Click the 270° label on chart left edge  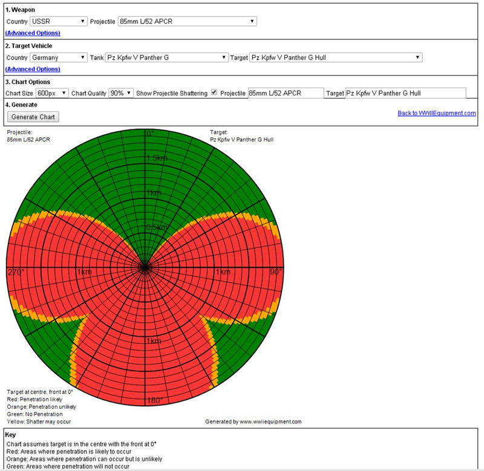click(16, 272)
